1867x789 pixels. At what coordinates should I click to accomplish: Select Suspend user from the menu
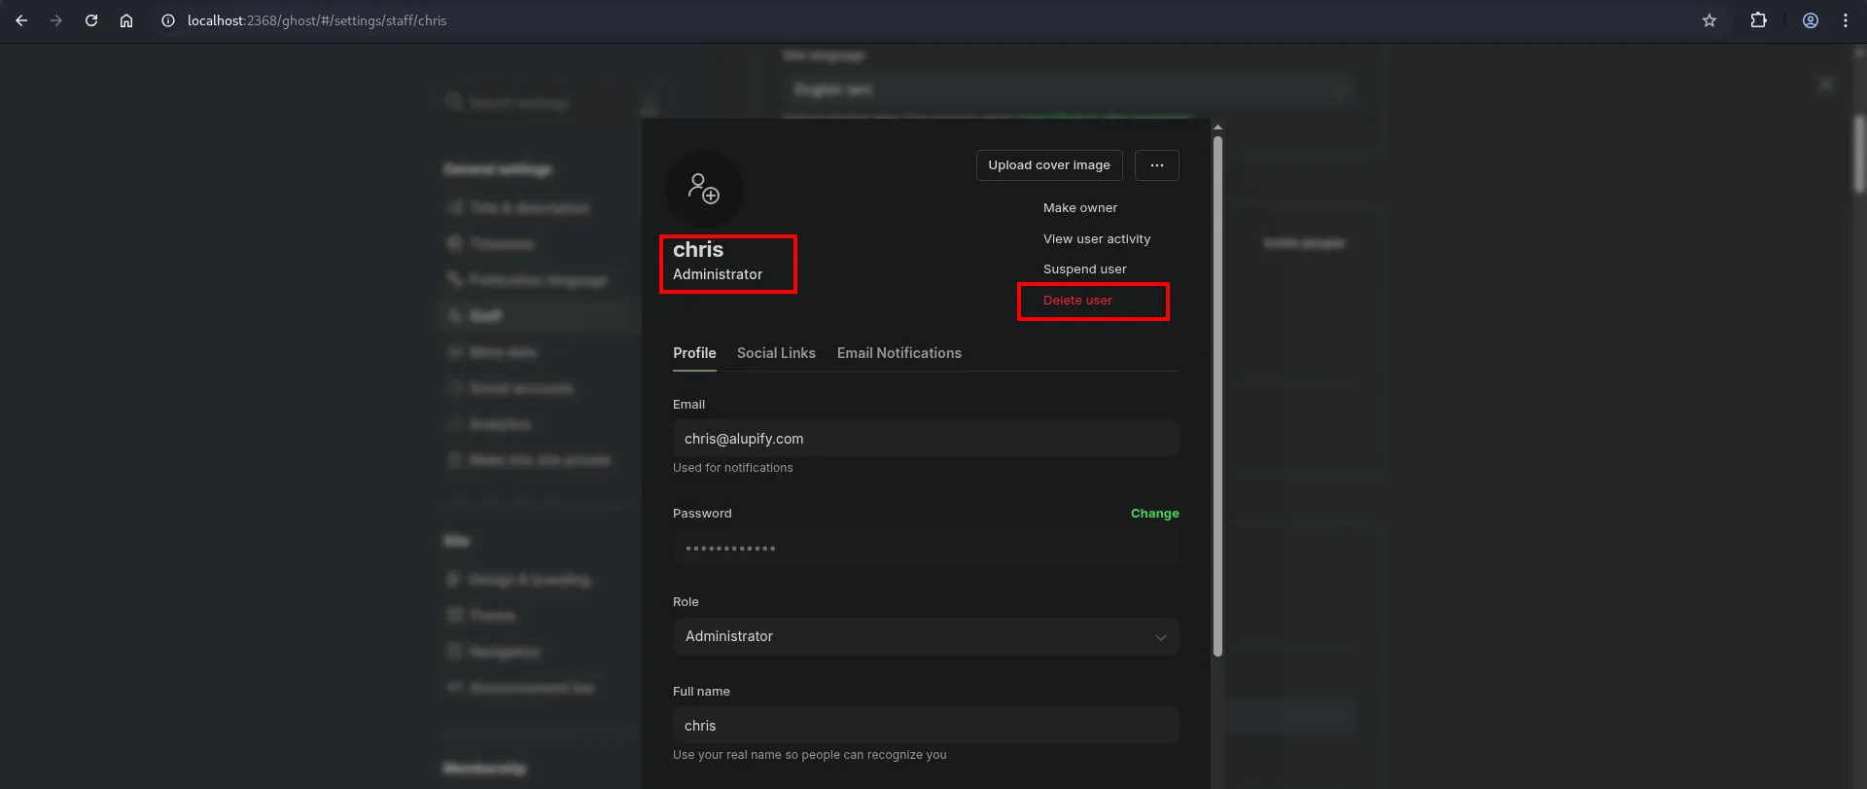(x=1084, y=269)
